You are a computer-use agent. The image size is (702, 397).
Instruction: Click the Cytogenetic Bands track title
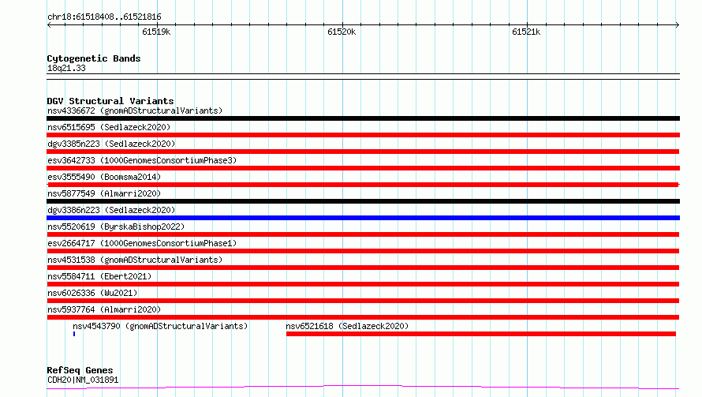[x=94, y=58]
